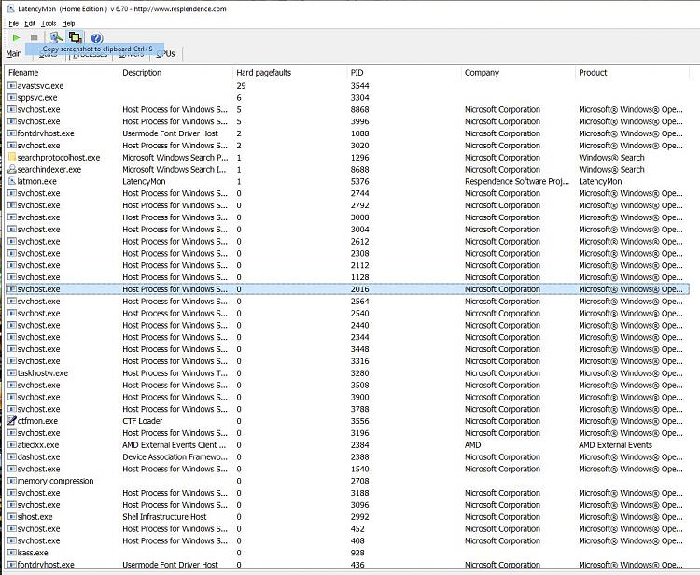Select the lsass.exe filename
This screenshot has height=575, width=700.
33,553
